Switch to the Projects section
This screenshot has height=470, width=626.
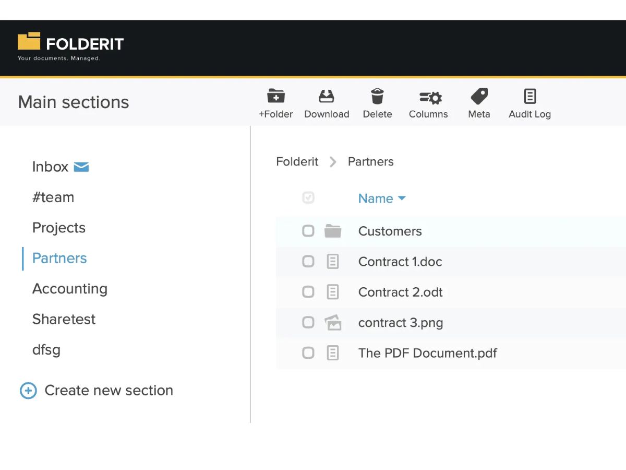point(59,228)
